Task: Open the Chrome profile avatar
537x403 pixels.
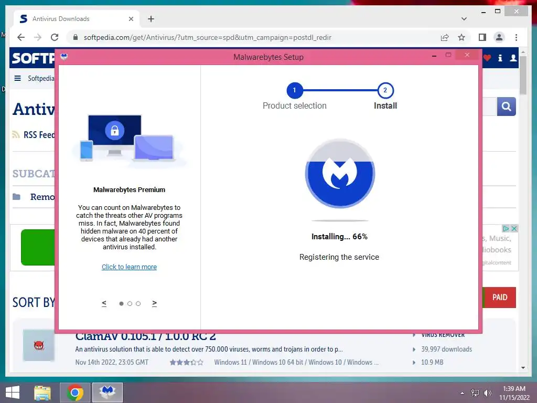Action: point(499,37)
